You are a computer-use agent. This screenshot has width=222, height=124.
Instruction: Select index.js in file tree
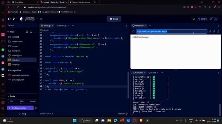pos(22,60)
